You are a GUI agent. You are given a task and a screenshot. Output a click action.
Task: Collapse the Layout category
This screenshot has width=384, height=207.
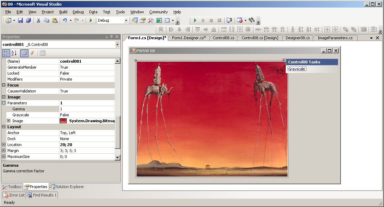[4, 126]
